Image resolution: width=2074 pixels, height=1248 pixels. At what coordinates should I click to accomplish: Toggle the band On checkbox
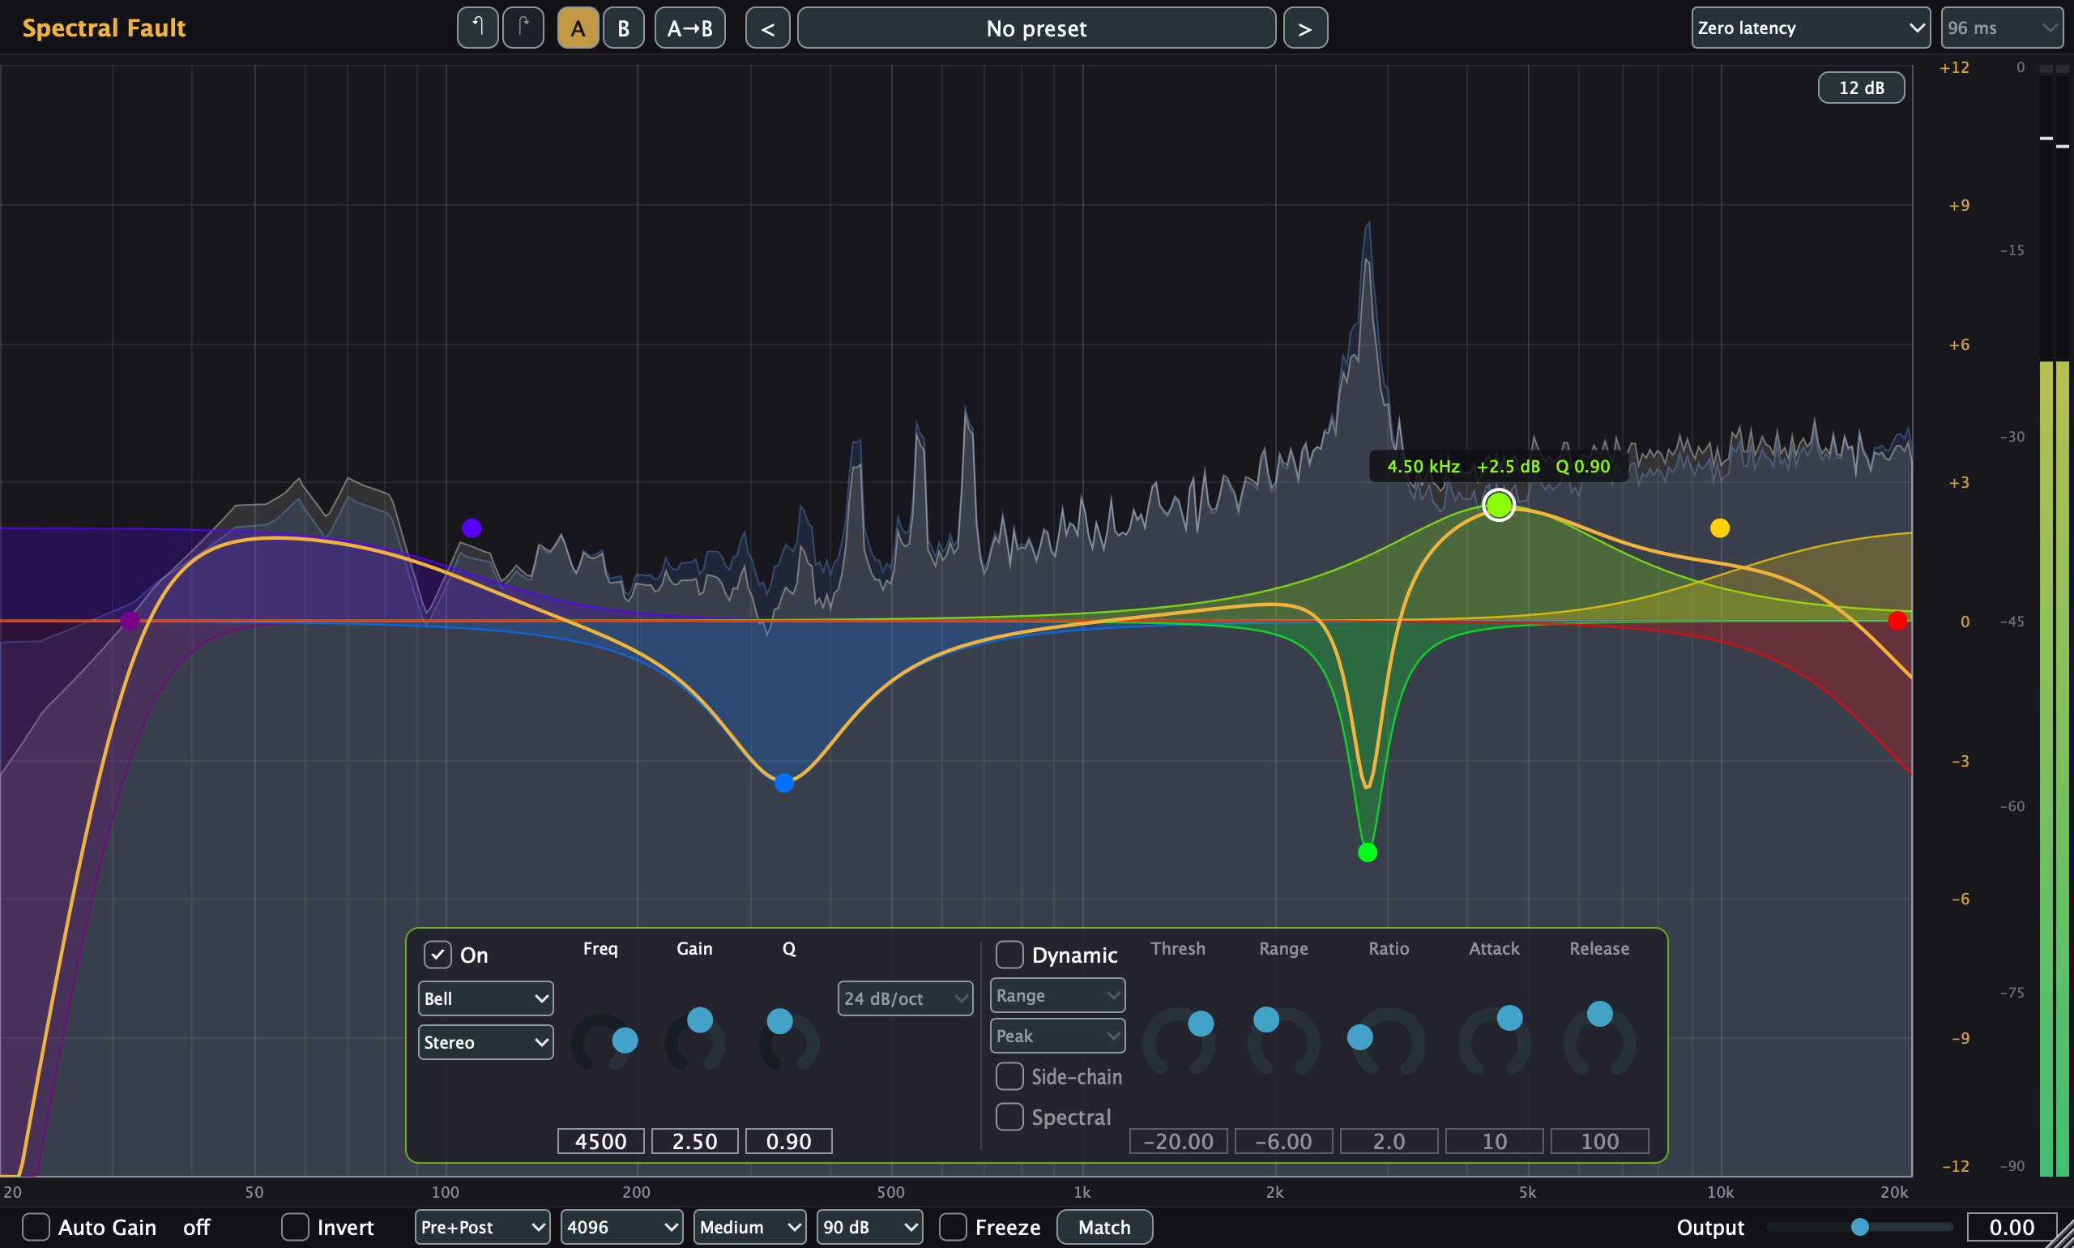437,955
